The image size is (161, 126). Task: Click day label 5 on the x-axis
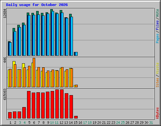click(29, 123)
